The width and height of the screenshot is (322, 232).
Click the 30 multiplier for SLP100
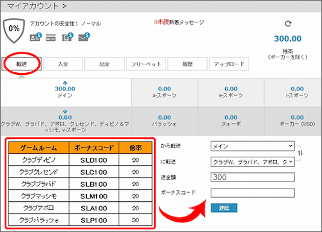tap(135, 221)
